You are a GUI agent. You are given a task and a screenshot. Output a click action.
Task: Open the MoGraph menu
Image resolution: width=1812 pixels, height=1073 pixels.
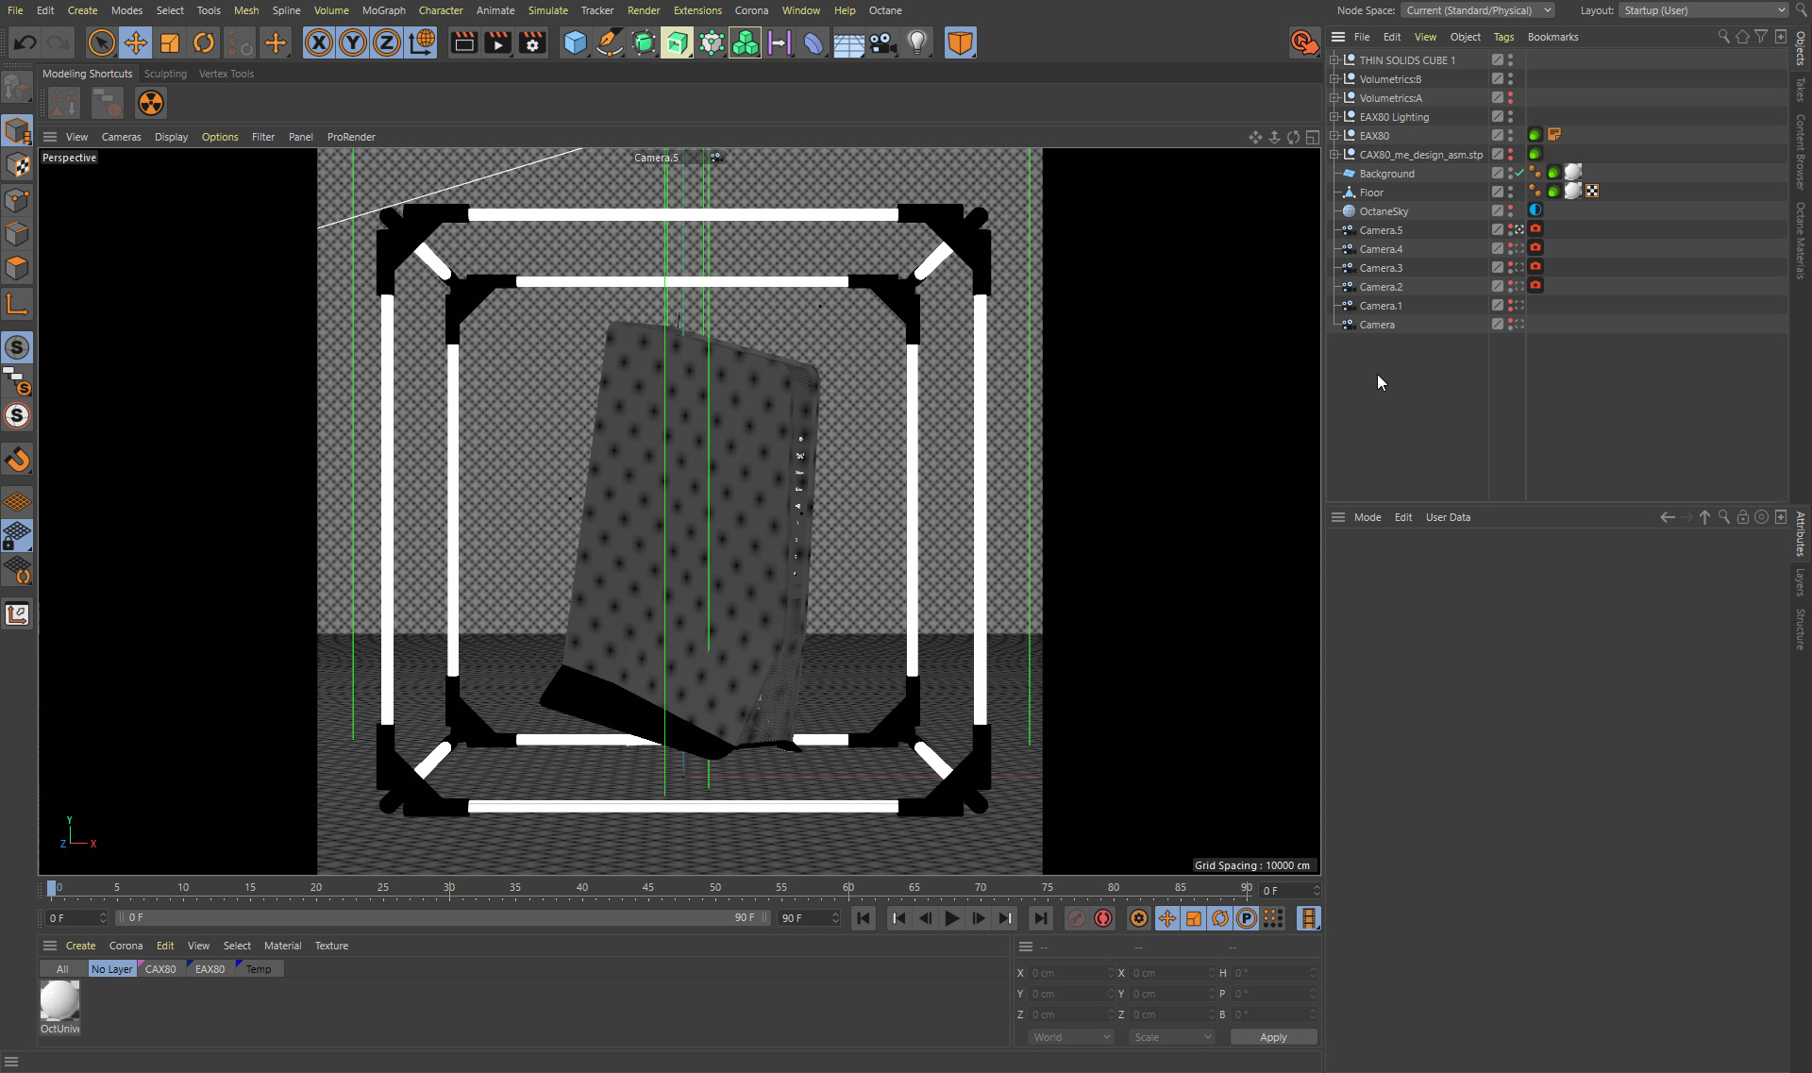pyautogui.click(x=383, y=10)
